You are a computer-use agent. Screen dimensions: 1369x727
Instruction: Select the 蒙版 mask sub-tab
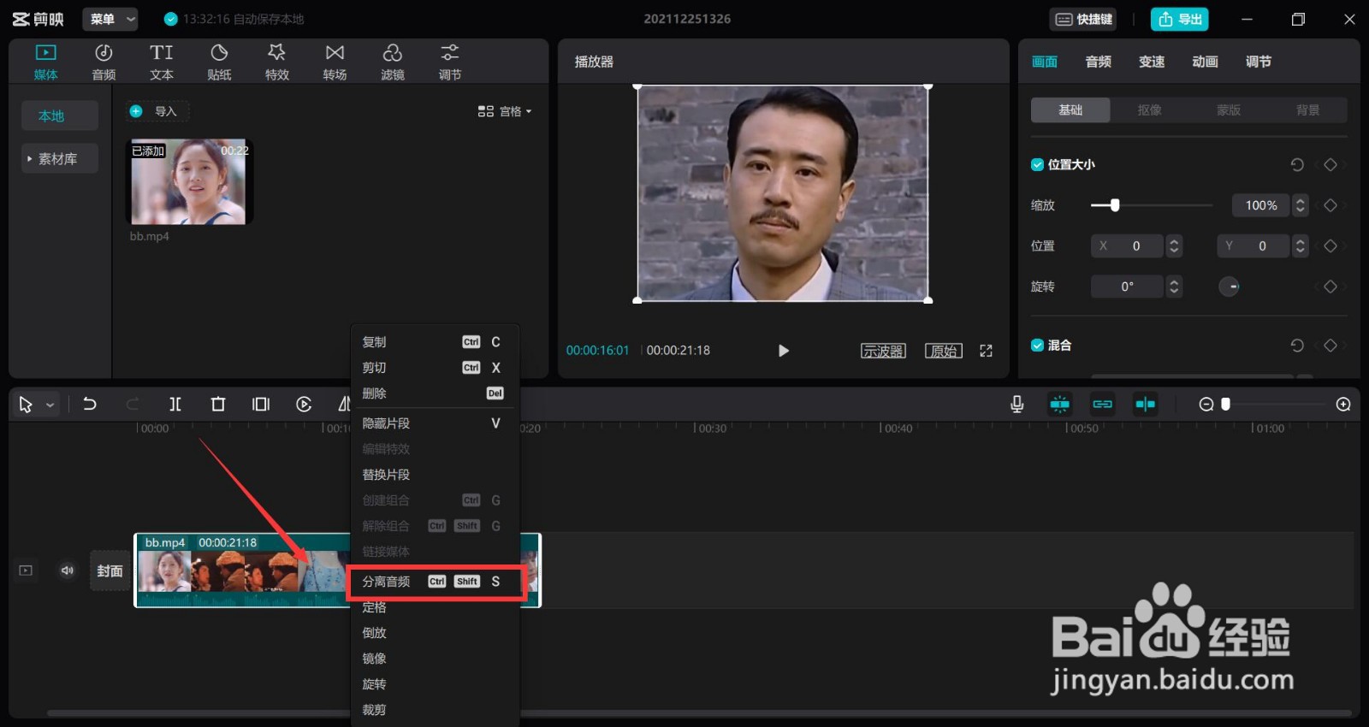(x=1229, y=109)
